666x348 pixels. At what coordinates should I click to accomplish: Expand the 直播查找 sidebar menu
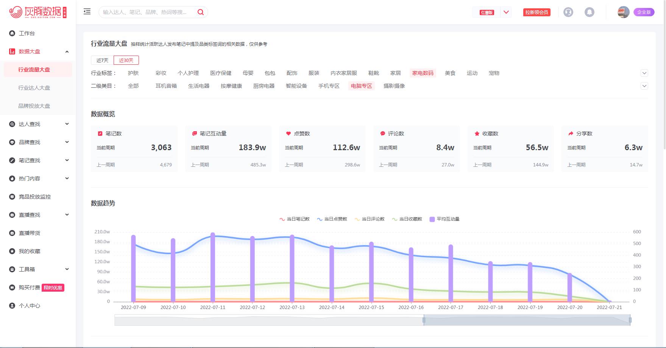click(67, 215)
